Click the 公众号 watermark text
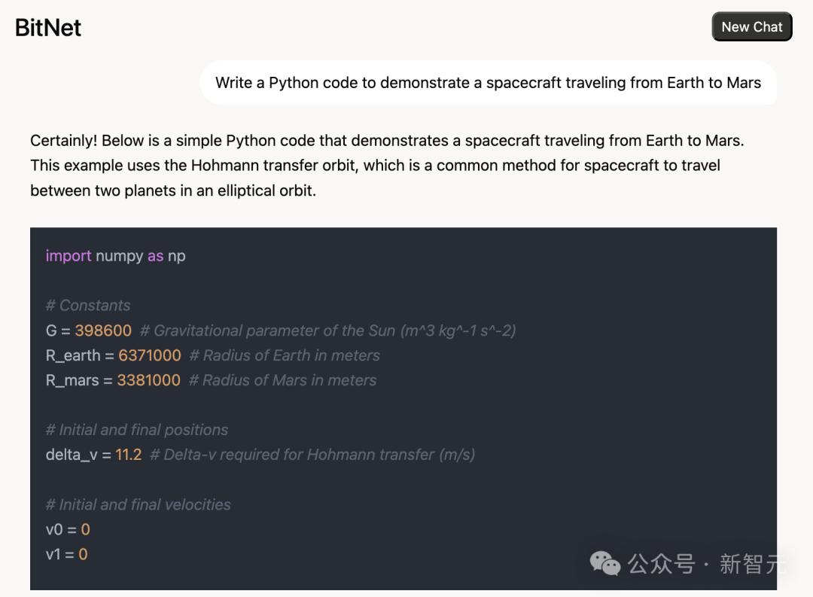The image size is (813, 597). point(661,564)
